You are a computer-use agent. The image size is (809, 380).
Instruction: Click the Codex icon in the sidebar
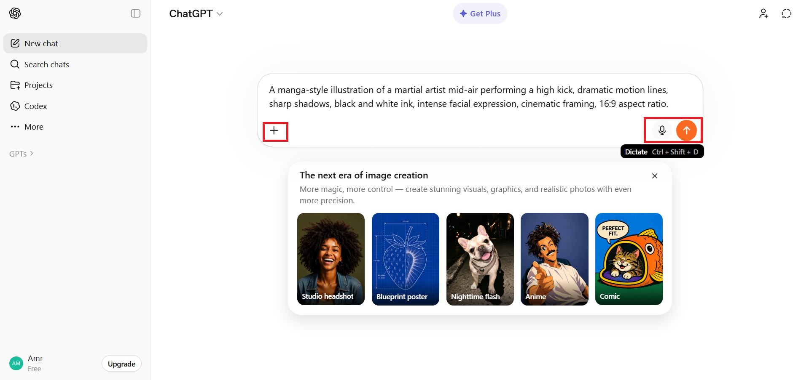click(15, 106)
